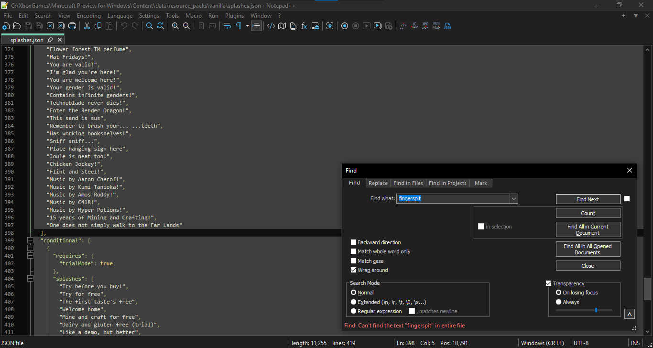
Task: Click Find All in All Opened Documents
Action: tap(588, 249)
